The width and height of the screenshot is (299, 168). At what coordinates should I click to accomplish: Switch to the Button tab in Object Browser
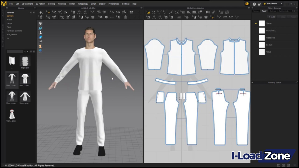click(x=272, y=11)
